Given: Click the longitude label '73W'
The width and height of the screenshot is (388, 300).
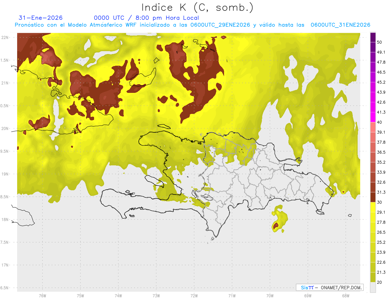Looking at the screenshot, I should click(x=156, y=296).
